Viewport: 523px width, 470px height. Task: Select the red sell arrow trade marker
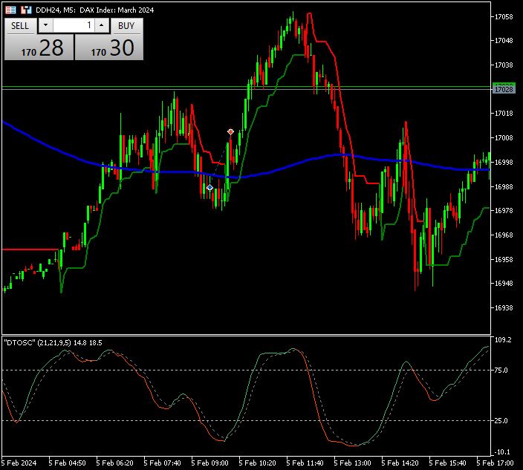230,132
